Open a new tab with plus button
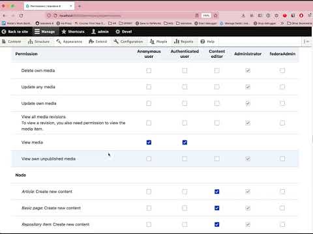 click(x=80, y=6)
